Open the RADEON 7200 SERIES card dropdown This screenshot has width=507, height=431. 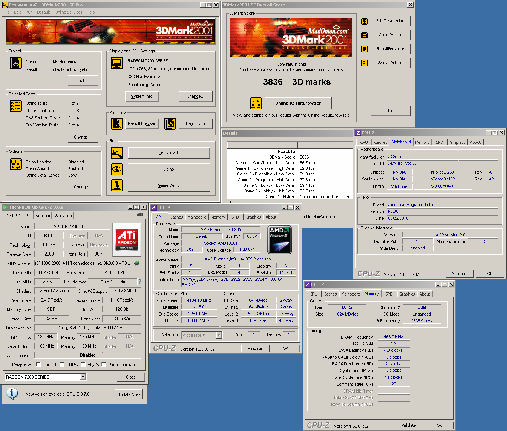pos(83,377)
